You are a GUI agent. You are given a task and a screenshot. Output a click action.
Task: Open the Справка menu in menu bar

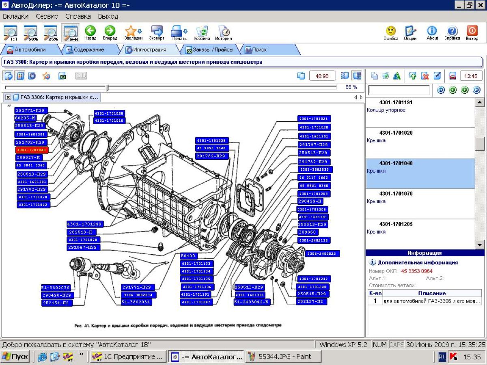click(78, 16)
